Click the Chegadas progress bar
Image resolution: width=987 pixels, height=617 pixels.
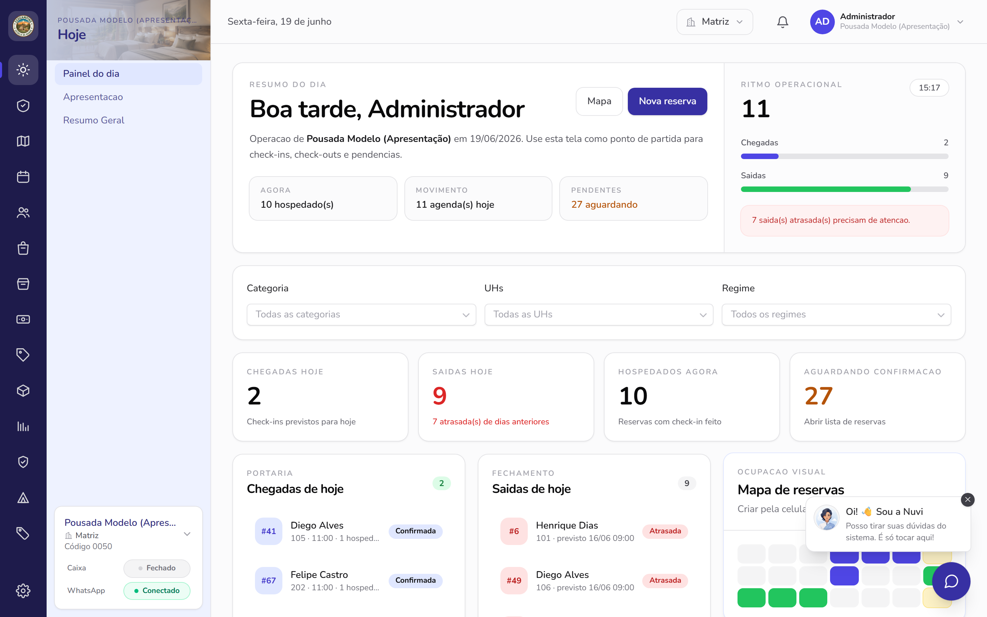pos(844,156)
